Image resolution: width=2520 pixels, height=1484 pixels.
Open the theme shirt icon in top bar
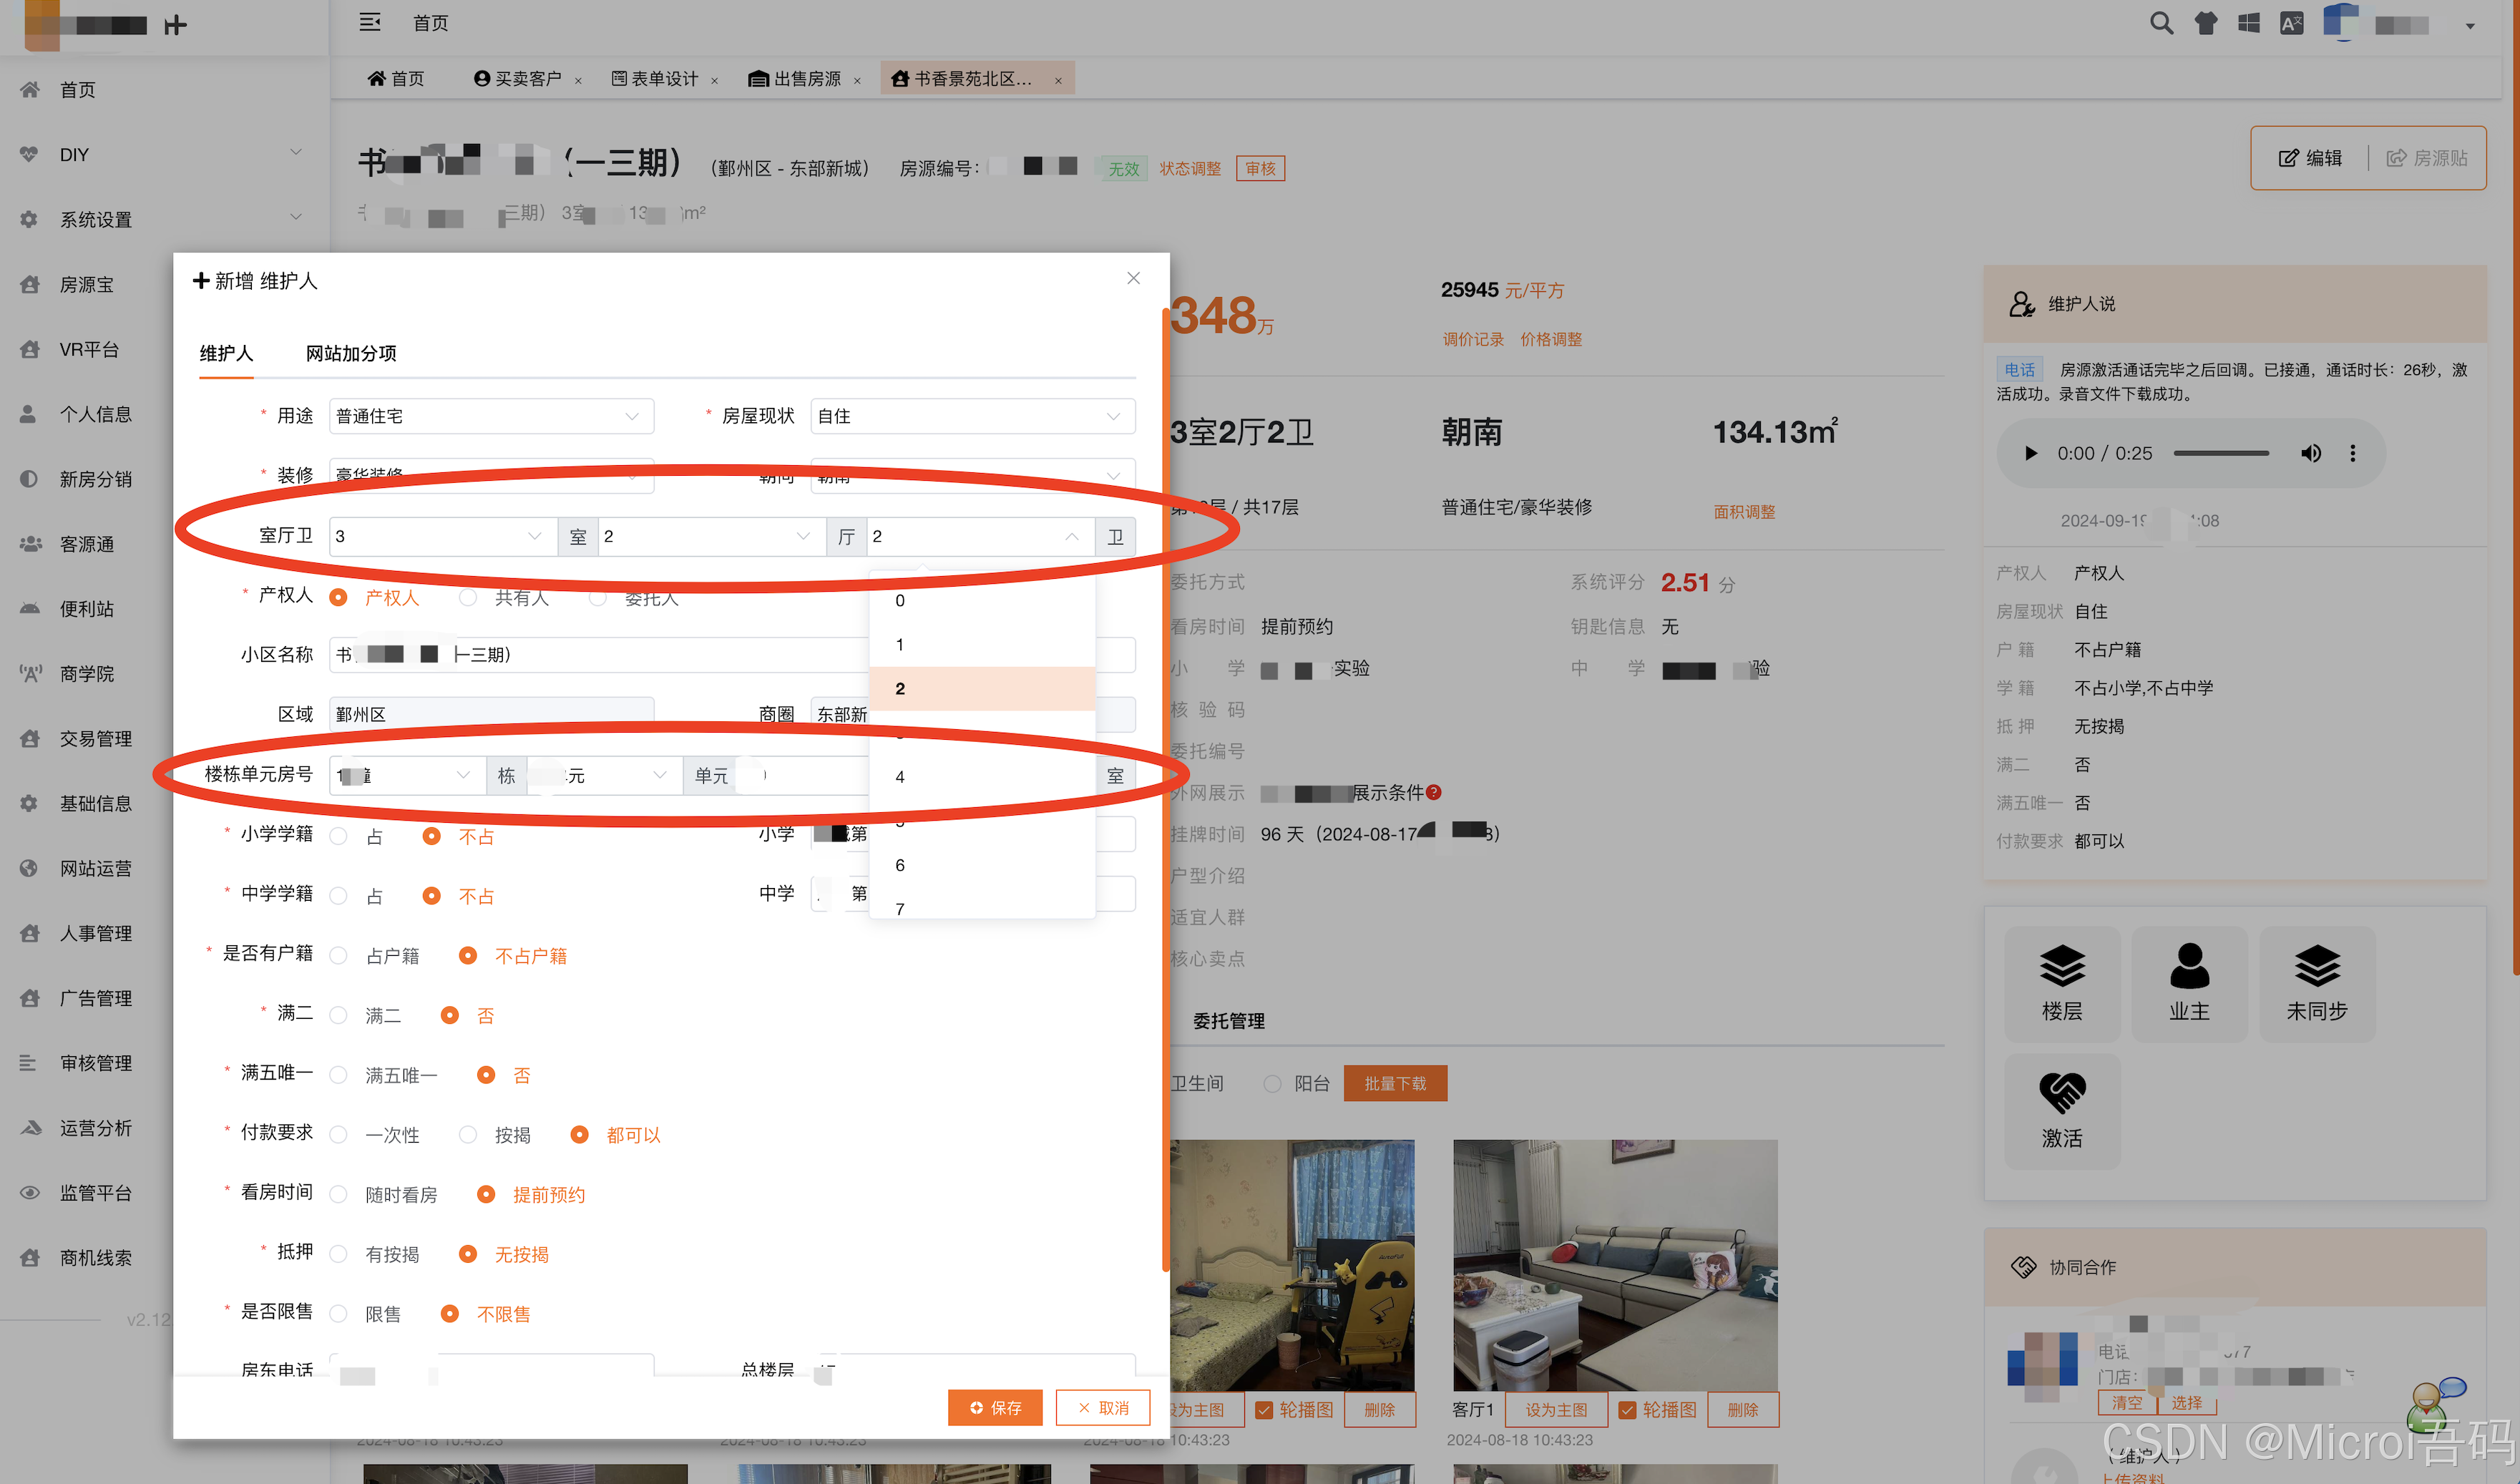click(2206, 23)
